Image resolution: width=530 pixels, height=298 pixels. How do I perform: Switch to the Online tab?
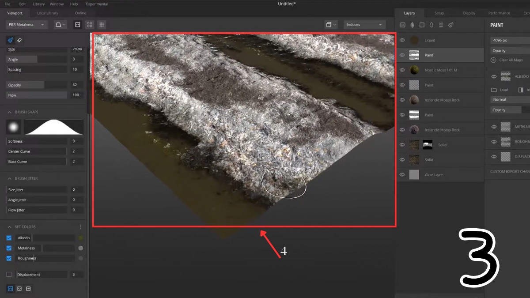click(80, 13)
